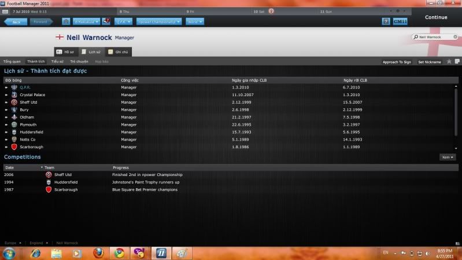Click the Oldham club badge

[14, 117]
